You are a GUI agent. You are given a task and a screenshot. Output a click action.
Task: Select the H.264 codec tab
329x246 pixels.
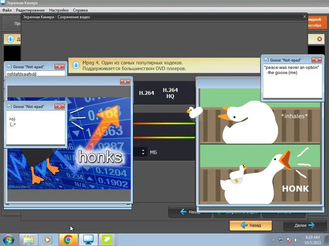147,93
